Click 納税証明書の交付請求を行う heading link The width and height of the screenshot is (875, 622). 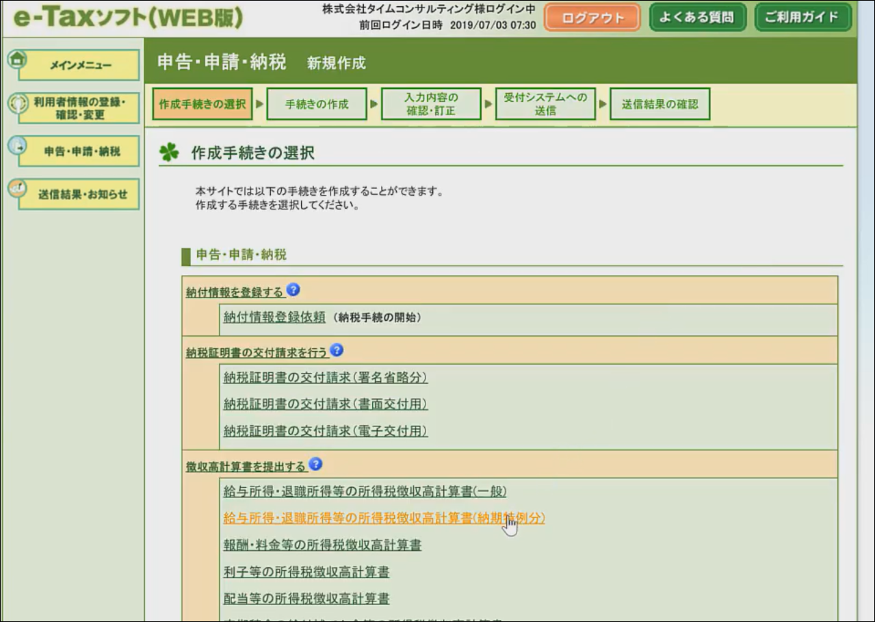(x=257, y=353)
